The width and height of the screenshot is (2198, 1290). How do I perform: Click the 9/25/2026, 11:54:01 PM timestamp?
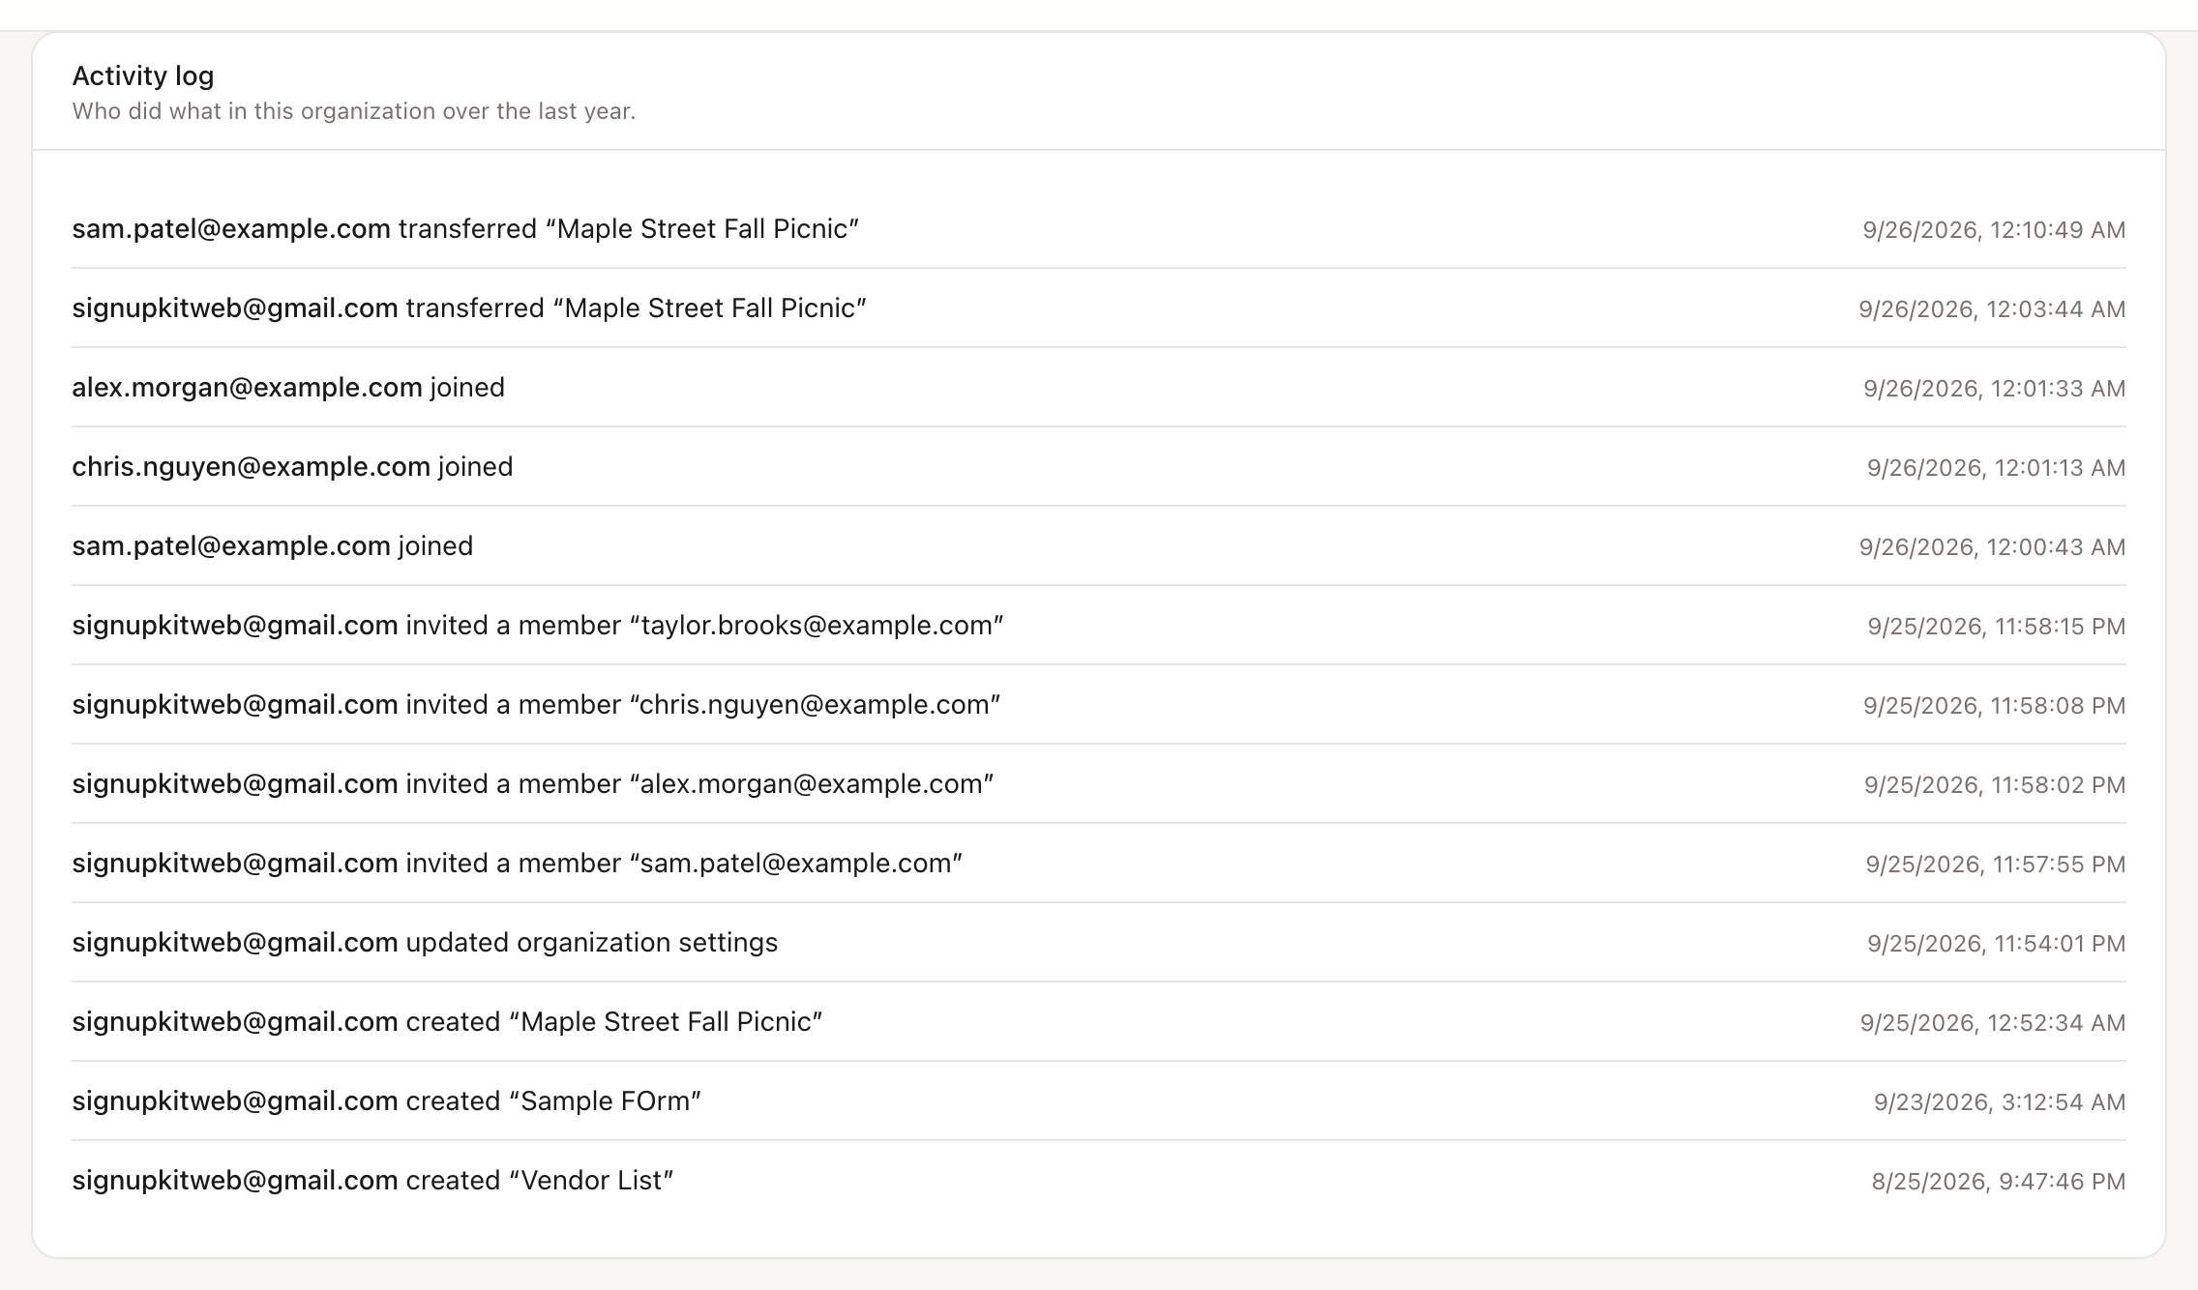click(1997, 944)
